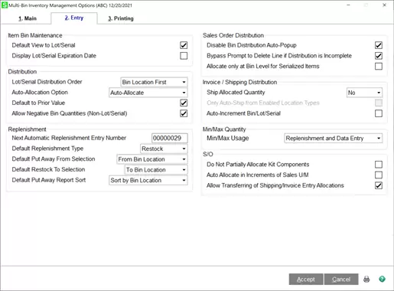Open help via green question mark icon

382,279
